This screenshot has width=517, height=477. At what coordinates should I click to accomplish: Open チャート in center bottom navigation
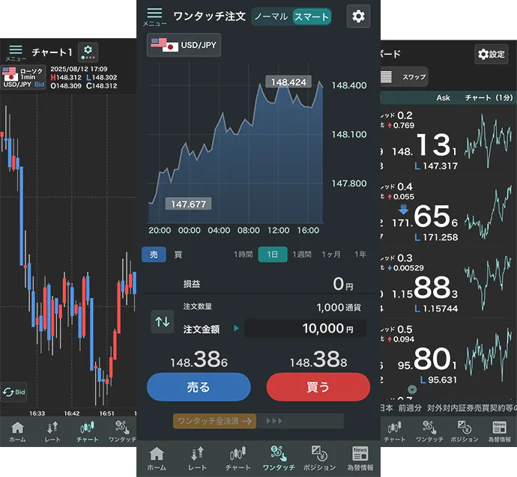(238, 458)
